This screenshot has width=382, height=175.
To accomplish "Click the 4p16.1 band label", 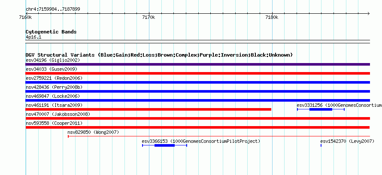I will pos(33,37).
